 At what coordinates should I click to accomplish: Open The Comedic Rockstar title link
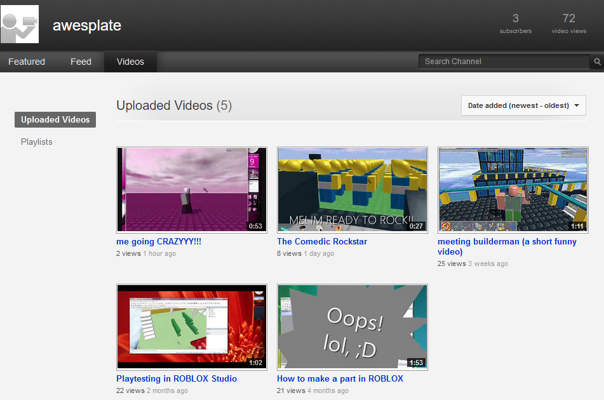[322, 242]
